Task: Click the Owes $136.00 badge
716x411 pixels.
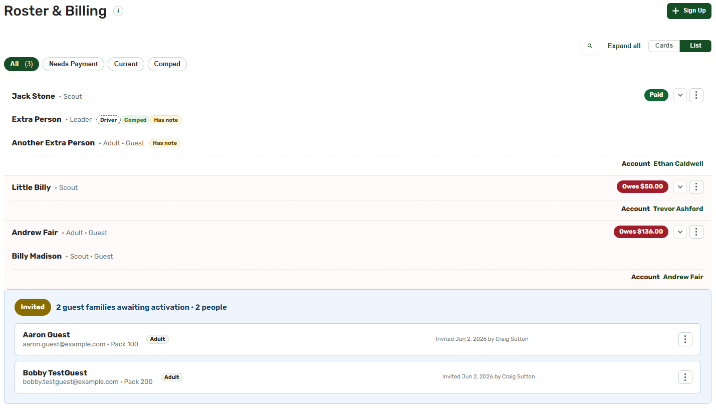Action: pyautogui.click(x=641, y=232)
